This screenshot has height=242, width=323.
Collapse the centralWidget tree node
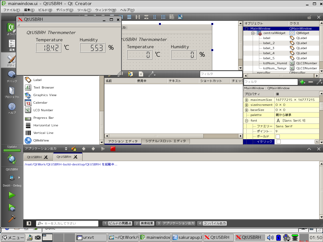(253, 33)
